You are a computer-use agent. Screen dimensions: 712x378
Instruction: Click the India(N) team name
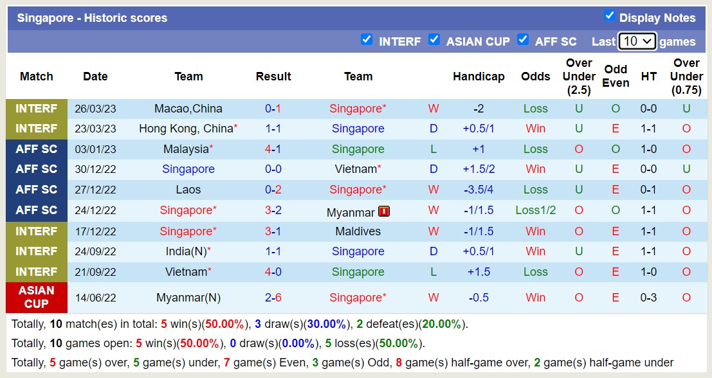[x=186, y=251]
